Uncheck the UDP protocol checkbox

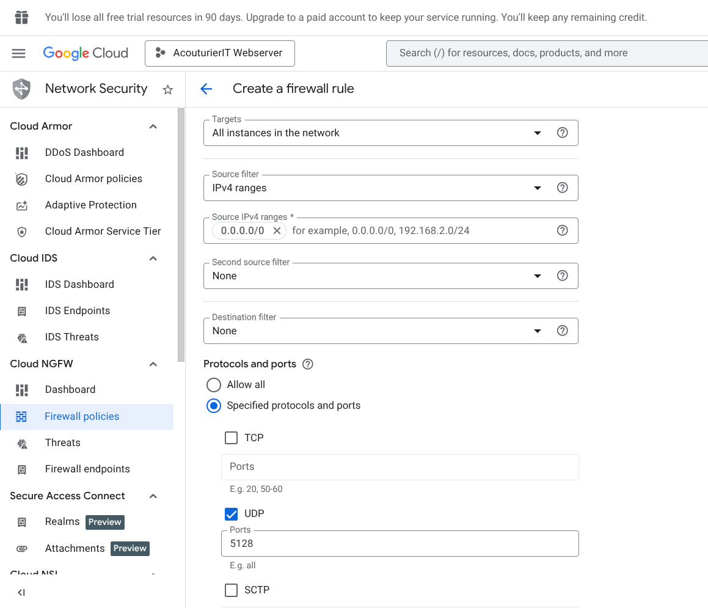click(x=231, y=514)
